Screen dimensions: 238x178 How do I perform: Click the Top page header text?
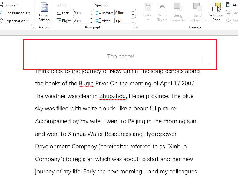[x=119, y=57]
